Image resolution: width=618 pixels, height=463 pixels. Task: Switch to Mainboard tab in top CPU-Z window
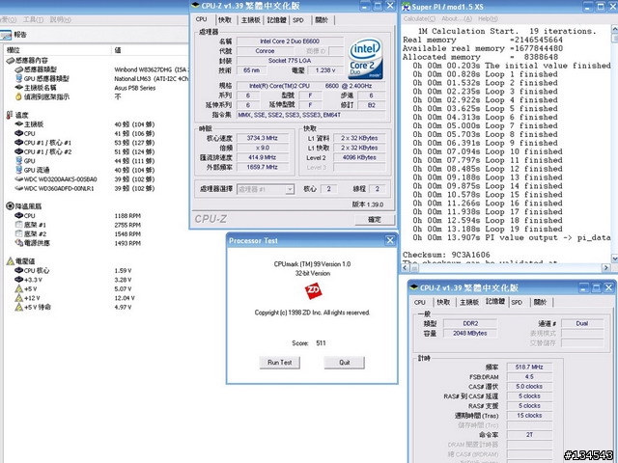point(251,20)
